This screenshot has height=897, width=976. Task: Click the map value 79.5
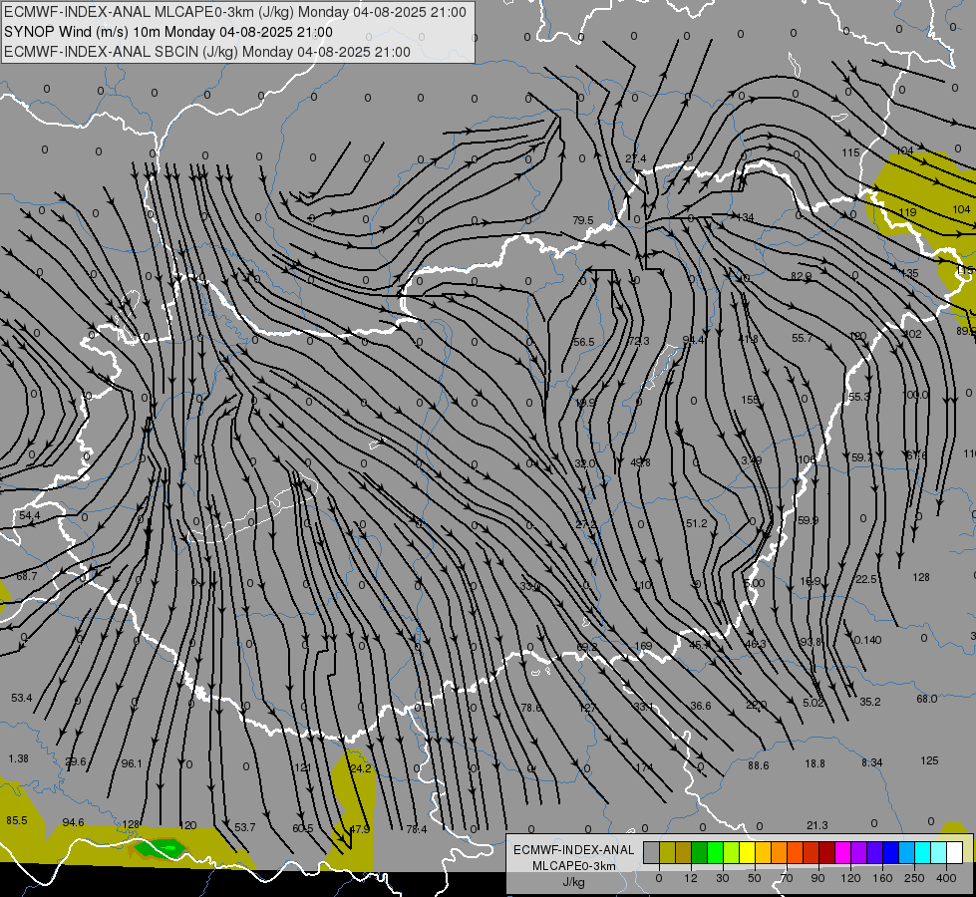pyautogui.click(x=583, y=220)
